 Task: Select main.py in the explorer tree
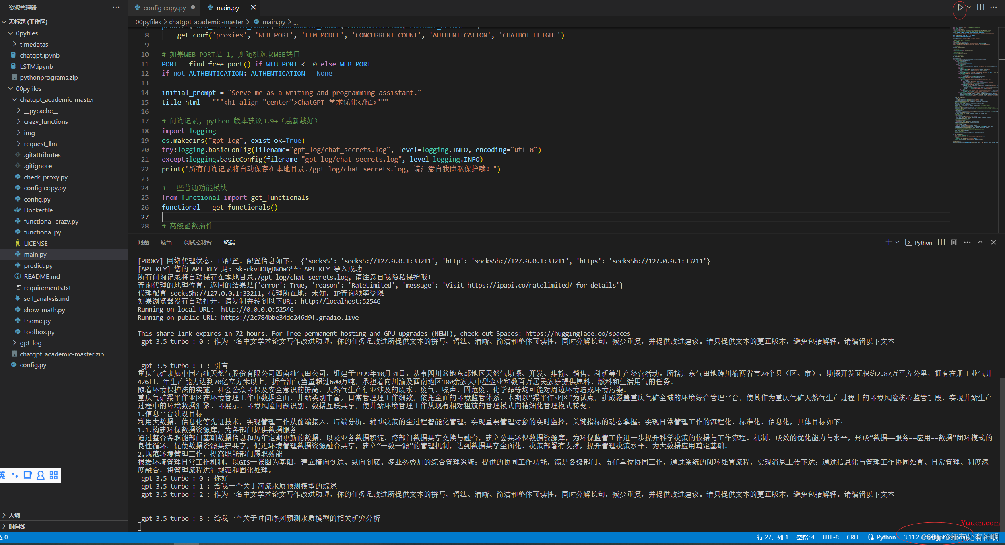[x=64, y=254]
